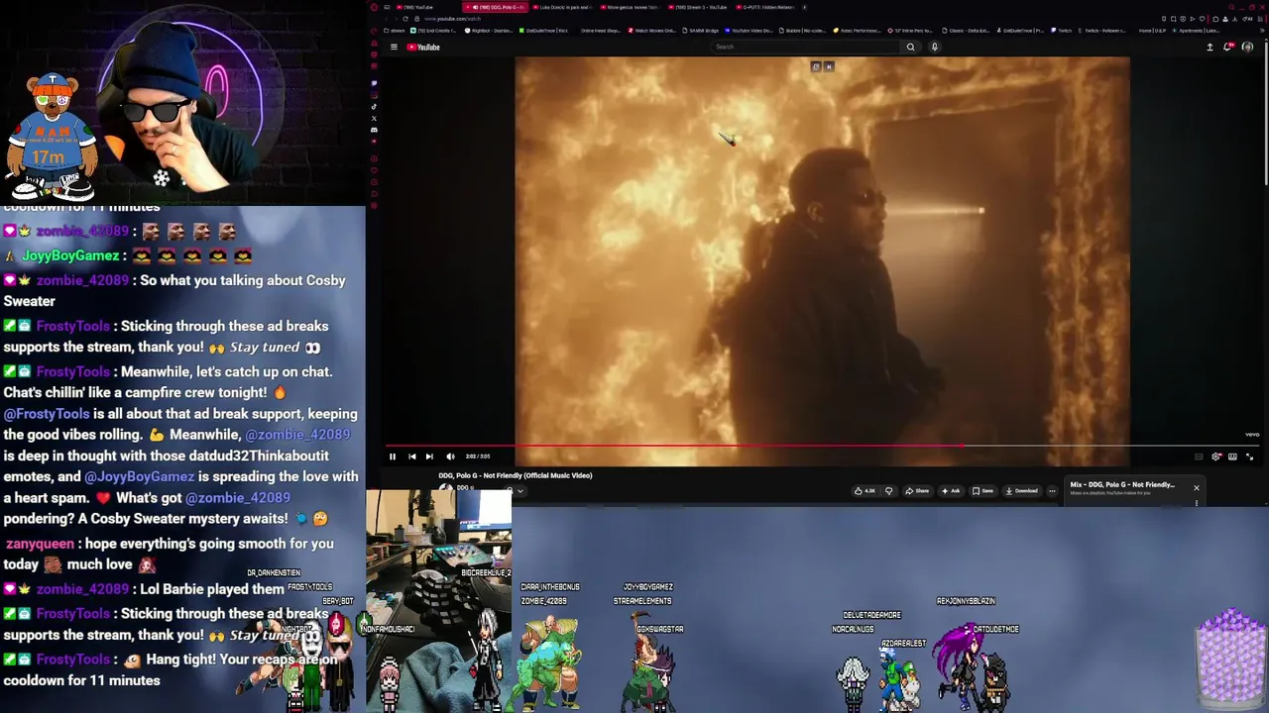Skip to next video in player
The image size is (1269, 713).
(429, 457)
